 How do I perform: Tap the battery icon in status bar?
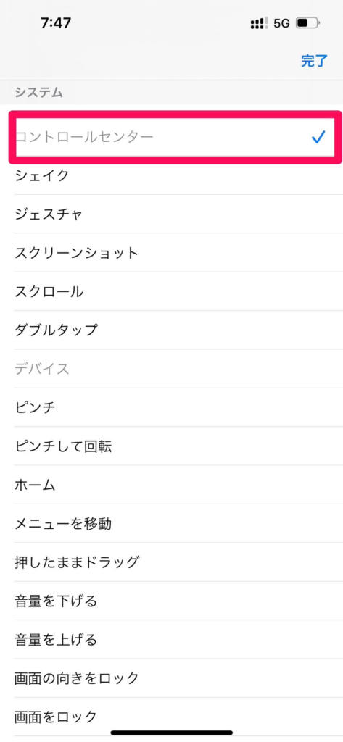[307, 22]
